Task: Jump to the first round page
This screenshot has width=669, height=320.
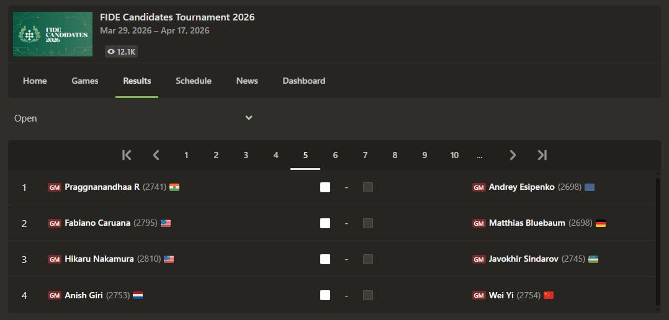Action: pyautogui.click(x=127, y=155)
